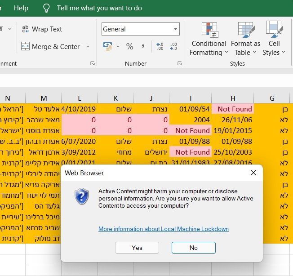
Task: Select cell with מיכל ברלינר
Action: [x=44, y=217]
